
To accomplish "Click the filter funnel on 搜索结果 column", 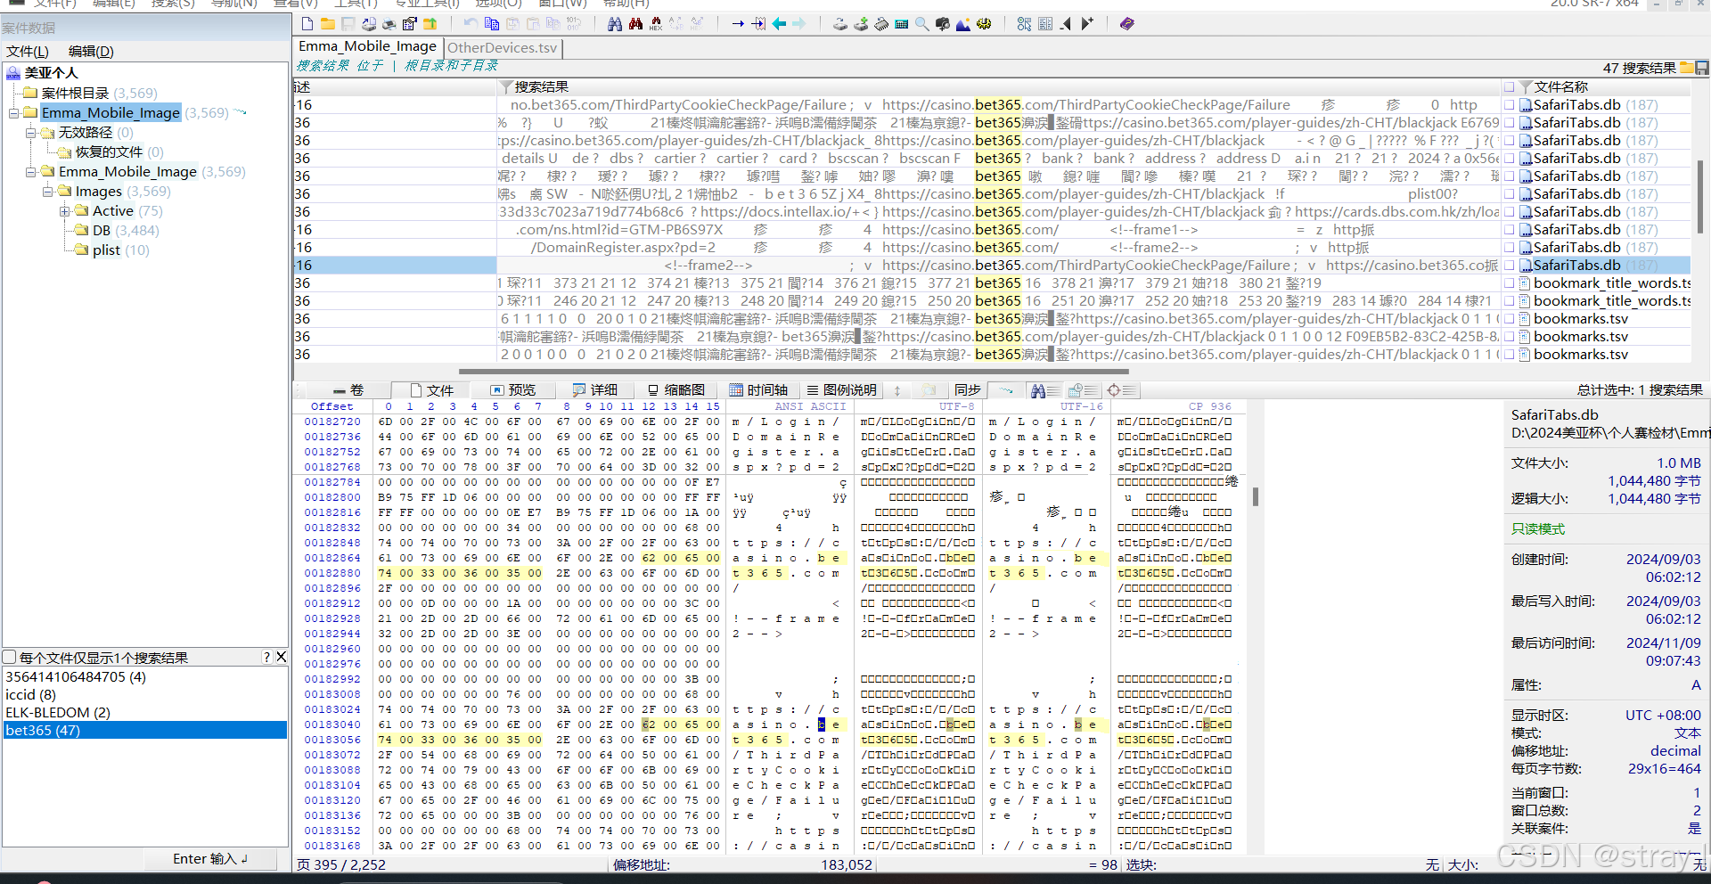I will [506, 87].
